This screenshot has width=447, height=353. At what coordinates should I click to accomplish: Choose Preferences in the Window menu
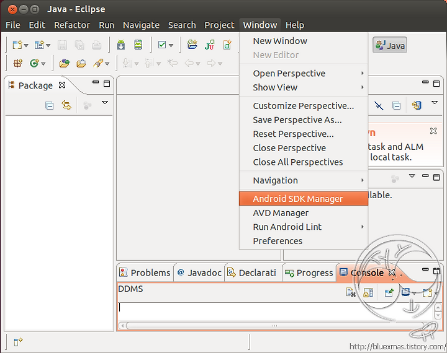[x=304, y=241]
